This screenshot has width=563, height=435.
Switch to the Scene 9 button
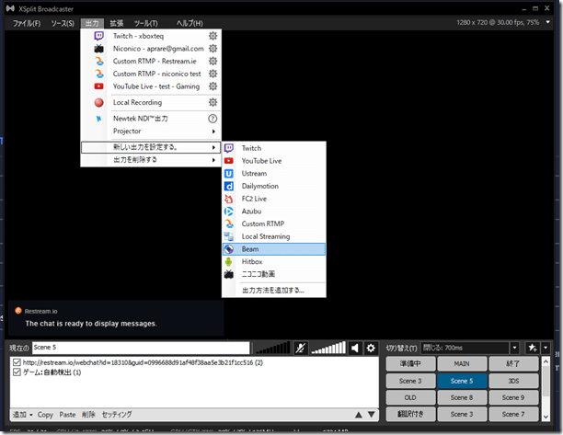[x=513, y=397]
